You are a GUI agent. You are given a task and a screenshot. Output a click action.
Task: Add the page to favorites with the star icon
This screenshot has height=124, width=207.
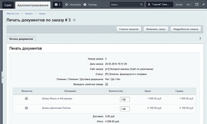pyautogui.click(x=74, y=20)
